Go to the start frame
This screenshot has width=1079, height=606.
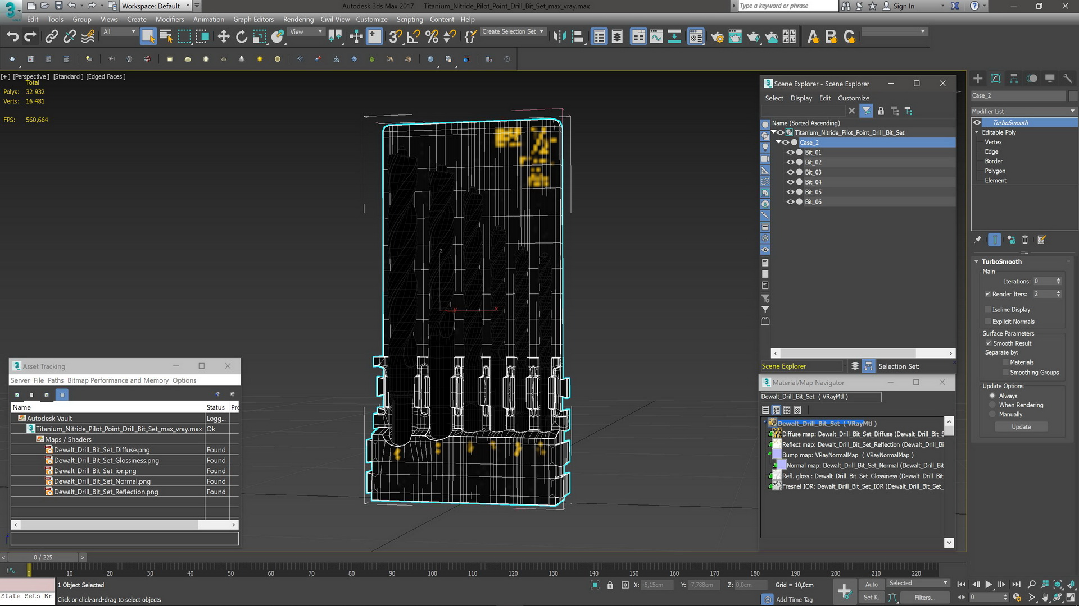point(962,585)
